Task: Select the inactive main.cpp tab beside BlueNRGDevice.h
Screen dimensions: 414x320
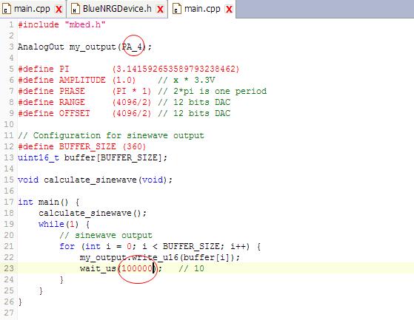Action: click(x=32, y=9)
